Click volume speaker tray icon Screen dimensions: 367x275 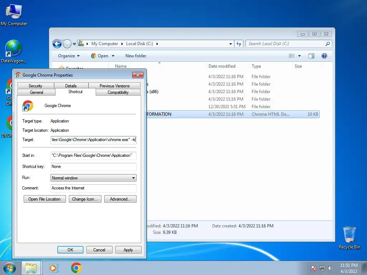pos(330,268)
